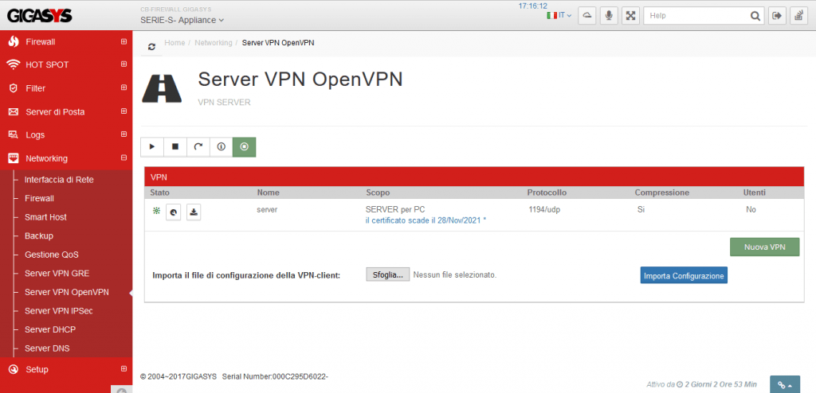816x393 pixels.
Task: Collapse the Networking menu minus sign
Action: click(x=124, y=158)
